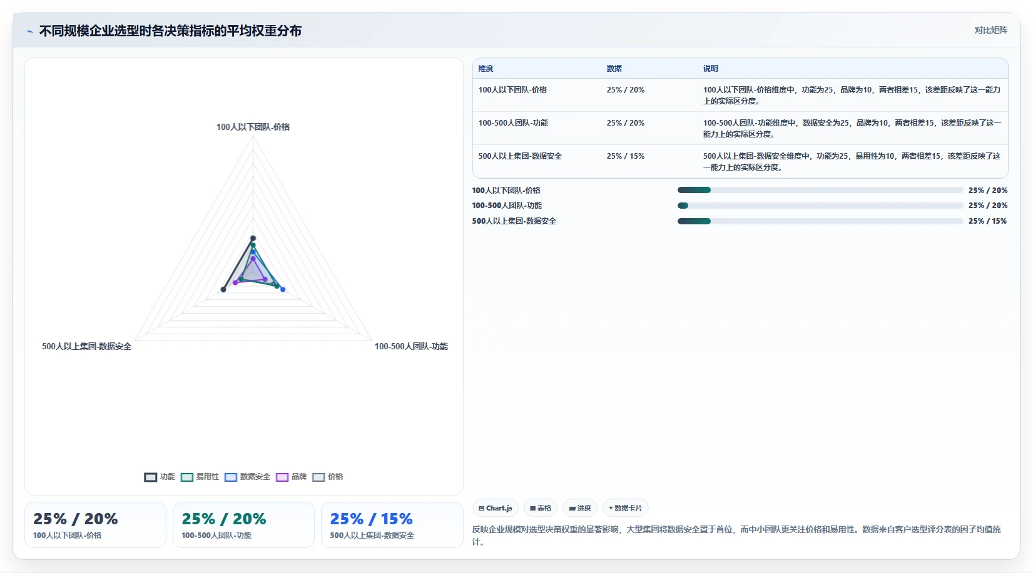This screenshot has height=573, width=1033.
Task: Click the 25% / 15% value in the table
Action: tap(625, 156)
